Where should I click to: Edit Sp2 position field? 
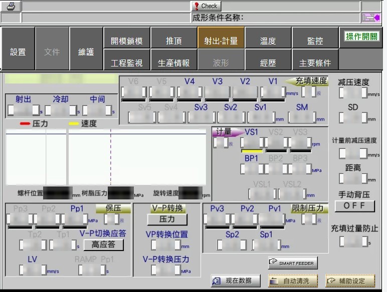coord(232,245)
